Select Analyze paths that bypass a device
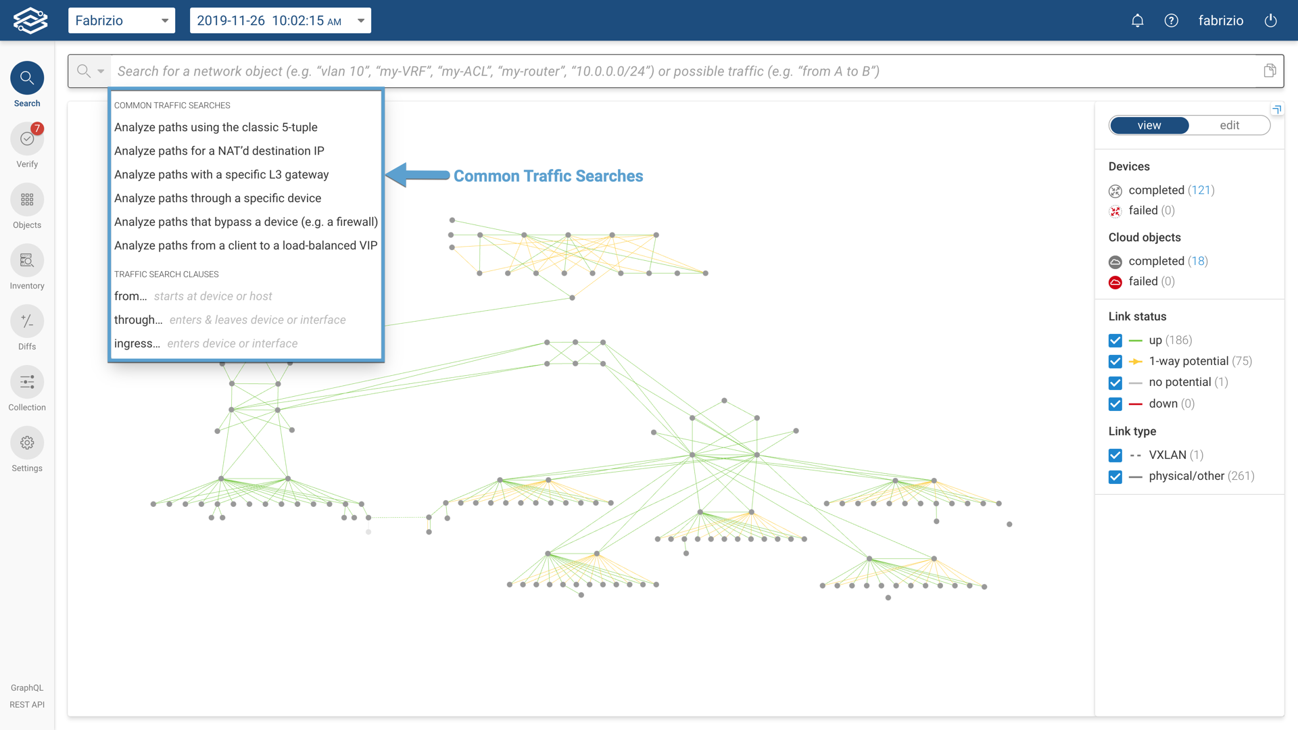The image size is (1298, 730). [x=246, y=222]
